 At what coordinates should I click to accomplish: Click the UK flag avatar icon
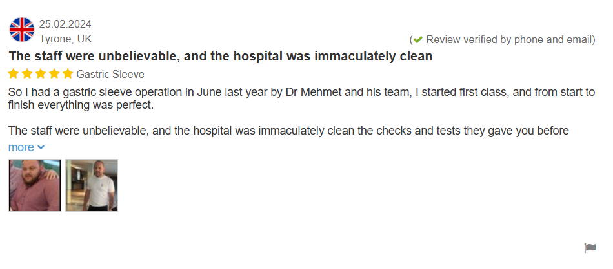click(22, 30)
